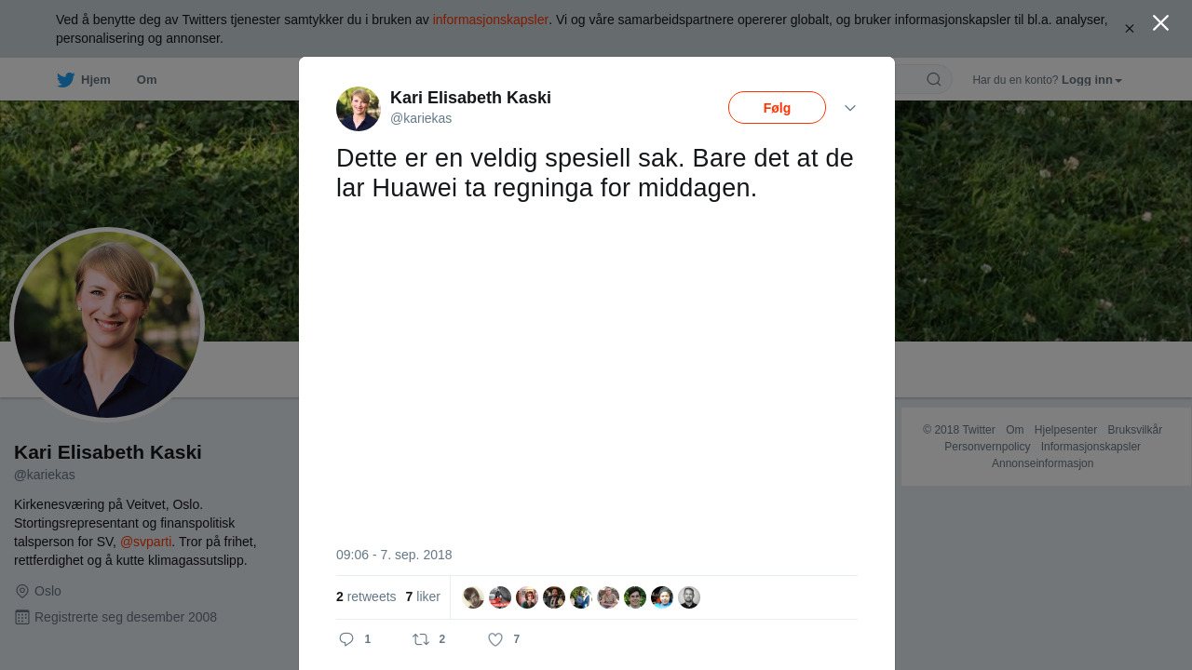Viewport: 1192px width, 670px height.
Task: View the 2 retweets list
Action: [366, 596]
